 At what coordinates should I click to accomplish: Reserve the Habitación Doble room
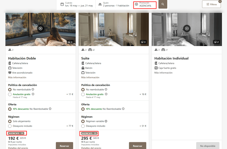click(64, 146)
